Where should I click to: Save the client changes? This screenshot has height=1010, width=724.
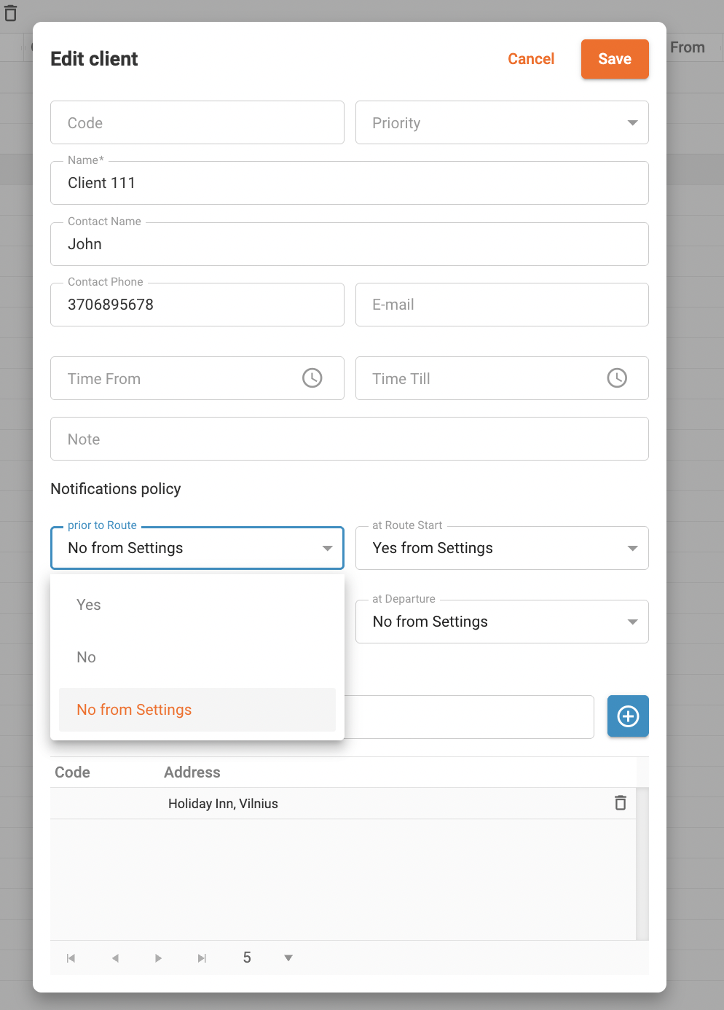coord(615,59)
